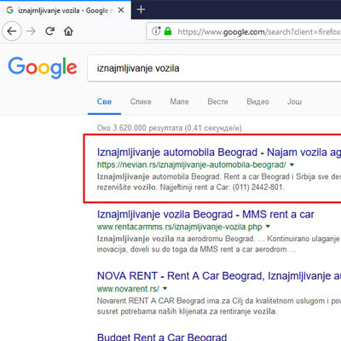Show site information icon in address bar
The height and width of the screenshot is (341, 341).
coord(156,31)
